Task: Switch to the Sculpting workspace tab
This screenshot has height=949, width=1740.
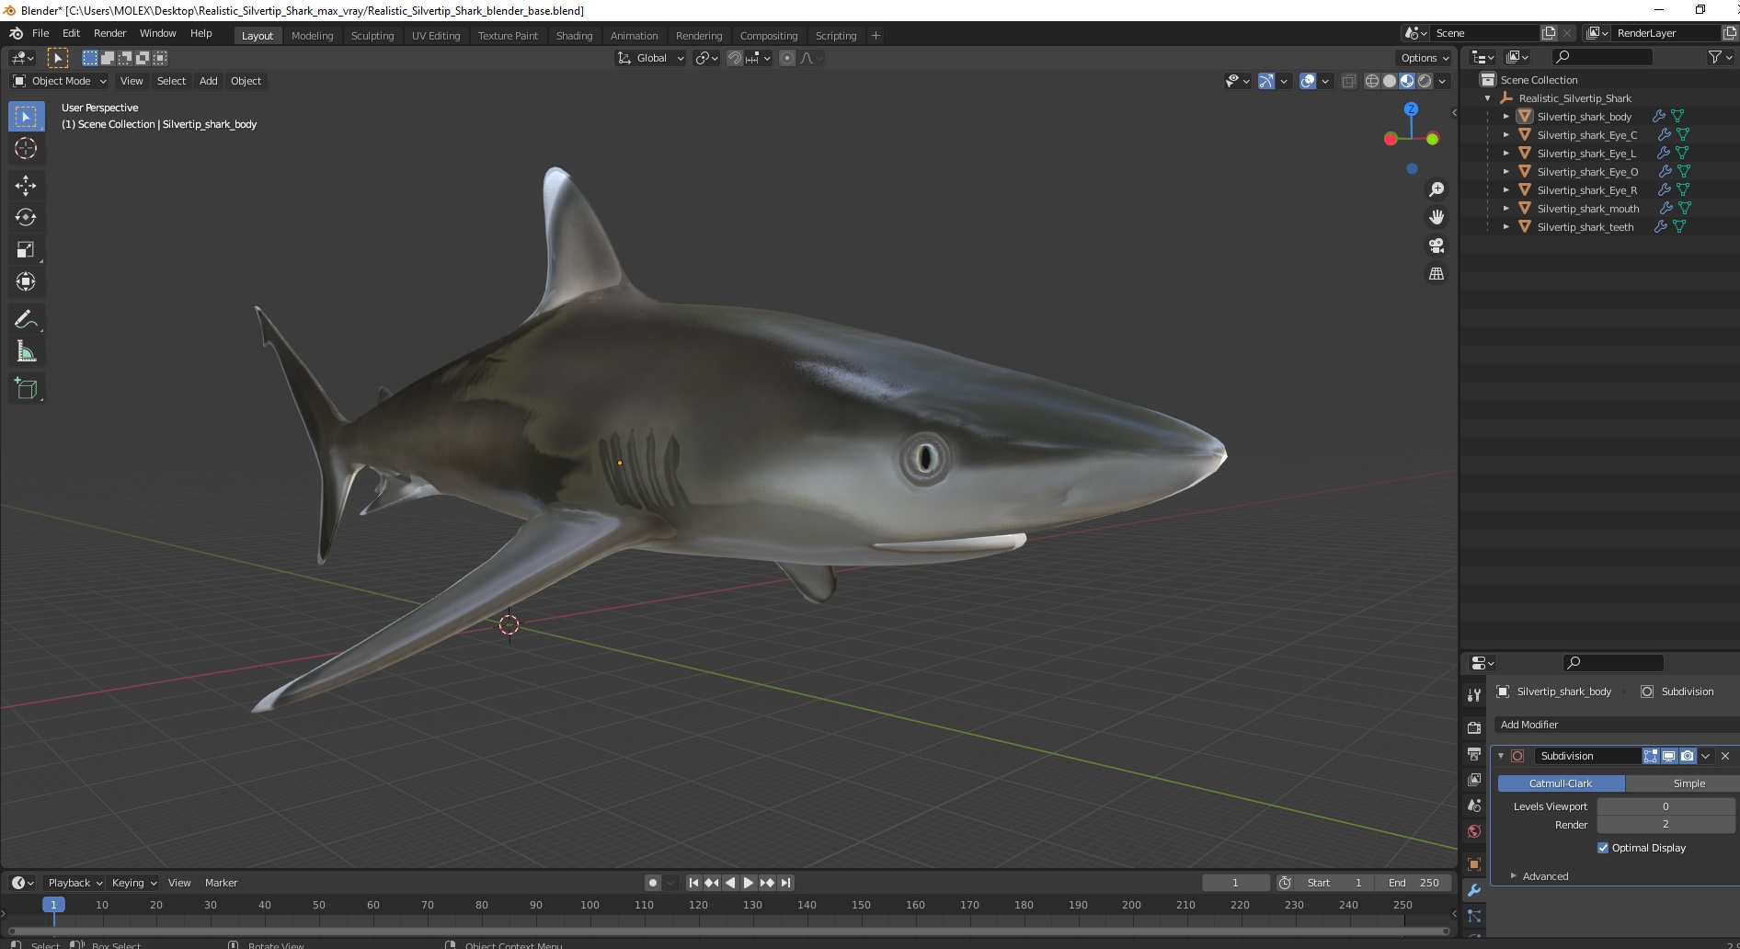Action: (x=372, y=36)
